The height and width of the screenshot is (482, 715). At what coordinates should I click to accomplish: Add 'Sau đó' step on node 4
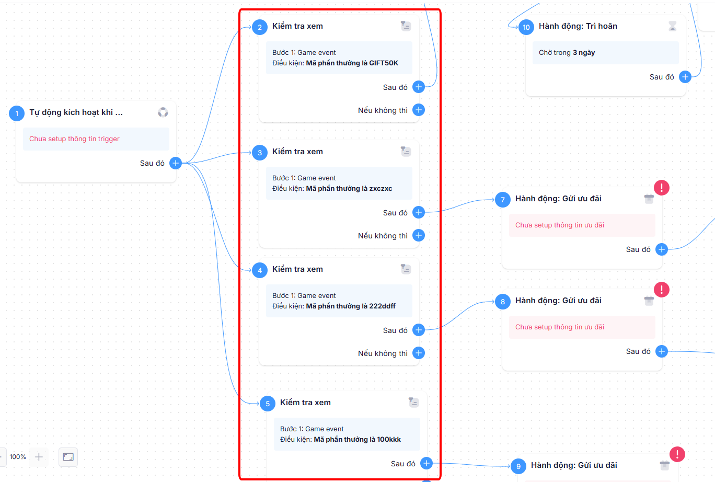click(x=419, y=330)
